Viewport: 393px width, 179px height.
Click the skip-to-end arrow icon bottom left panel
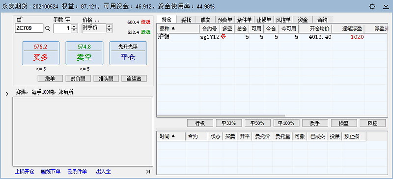pyautogui.click(x=148, y=172)
